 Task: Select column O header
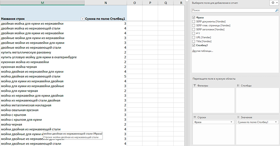(x=135, y=3)
